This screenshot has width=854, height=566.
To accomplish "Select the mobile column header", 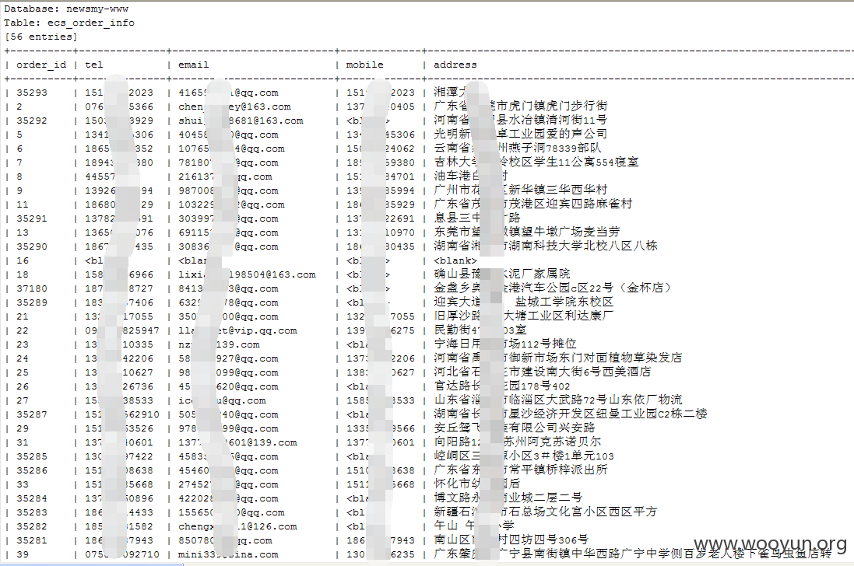I will click(x=364, y=65).
